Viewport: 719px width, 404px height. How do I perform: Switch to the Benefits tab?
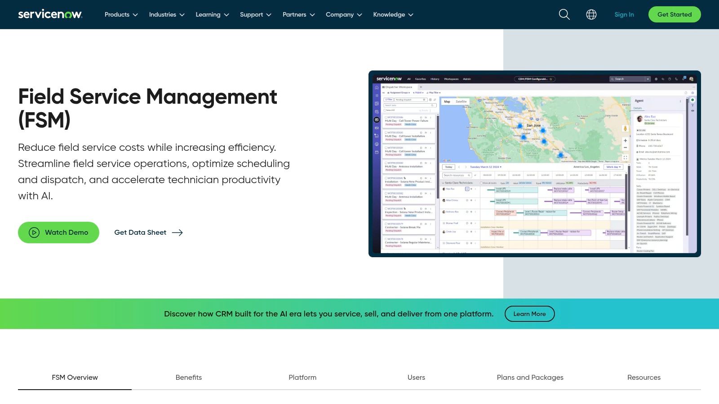point(189,378)
